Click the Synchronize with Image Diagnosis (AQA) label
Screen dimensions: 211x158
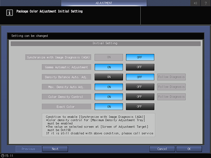click(x=58, y=57)
